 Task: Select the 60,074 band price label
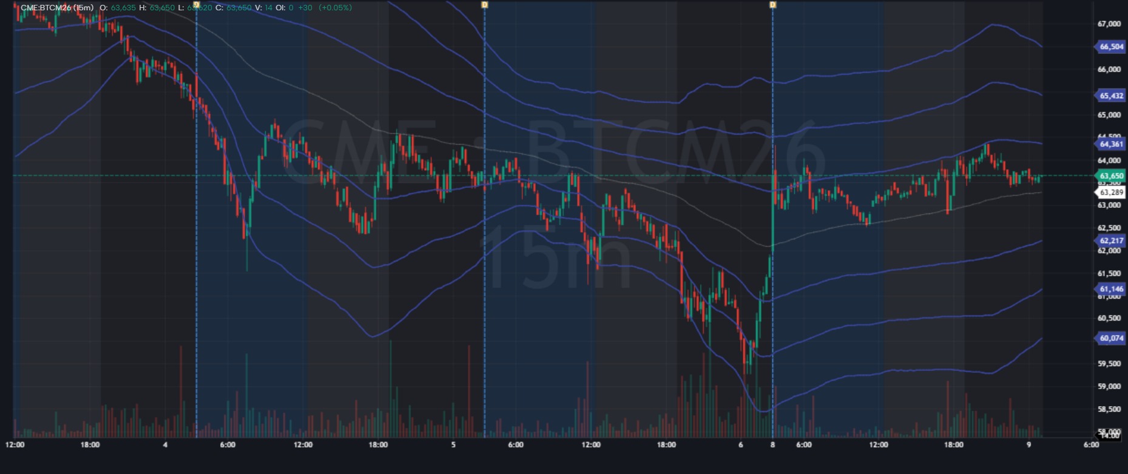(x=1111, y=338)
